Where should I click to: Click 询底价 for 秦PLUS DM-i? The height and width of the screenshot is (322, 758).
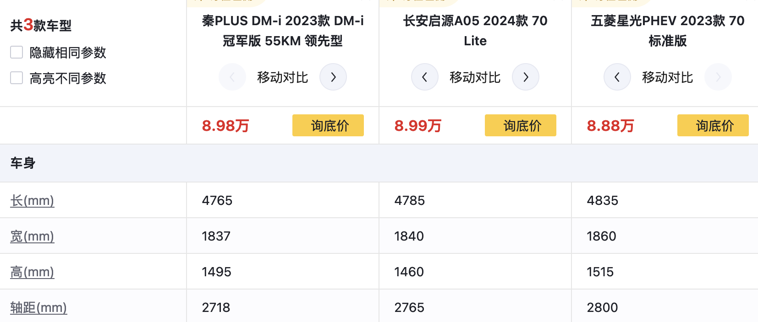click(328, 125)
